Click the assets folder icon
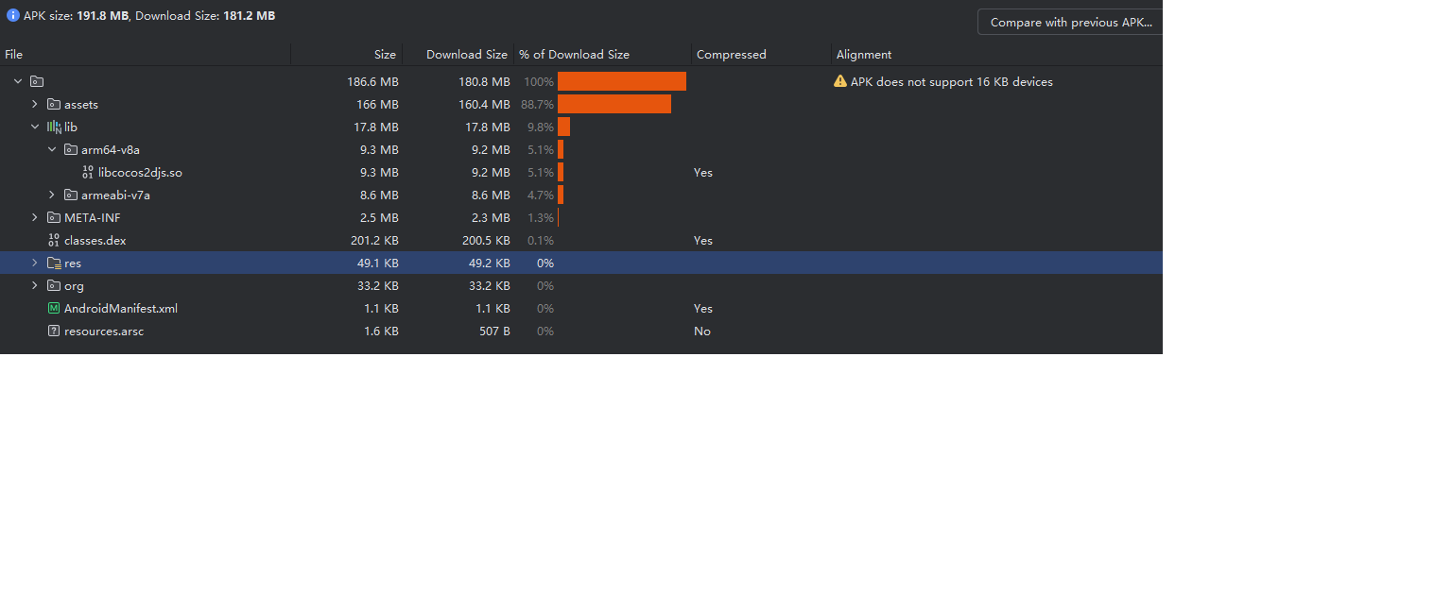This screenshot has height=612, width=1452. pos(54,105)
